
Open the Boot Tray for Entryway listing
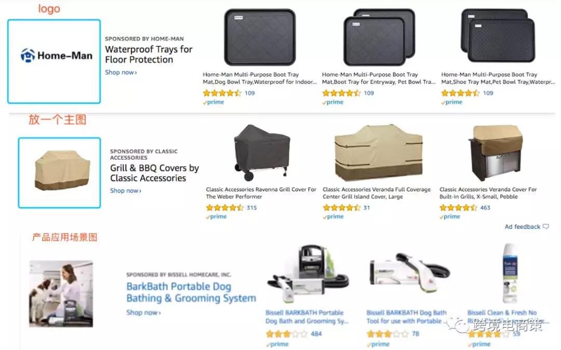pos(379,78)
